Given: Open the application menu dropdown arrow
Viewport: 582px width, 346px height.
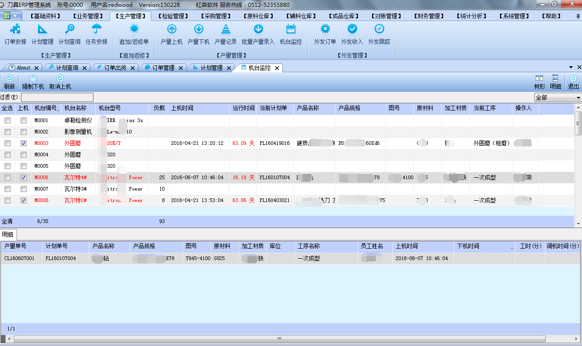Looking at the screenshot, I should (16, 16).
